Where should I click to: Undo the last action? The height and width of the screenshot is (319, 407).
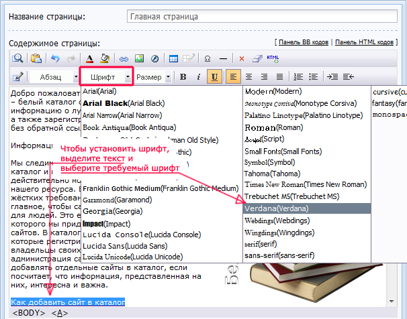[55, 58]
